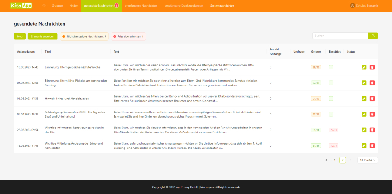Image resolution: width=392 pixels, height=194 pixels.
Task: Delete the Sommerfest 2023 announcement
Action: [372, 114]
